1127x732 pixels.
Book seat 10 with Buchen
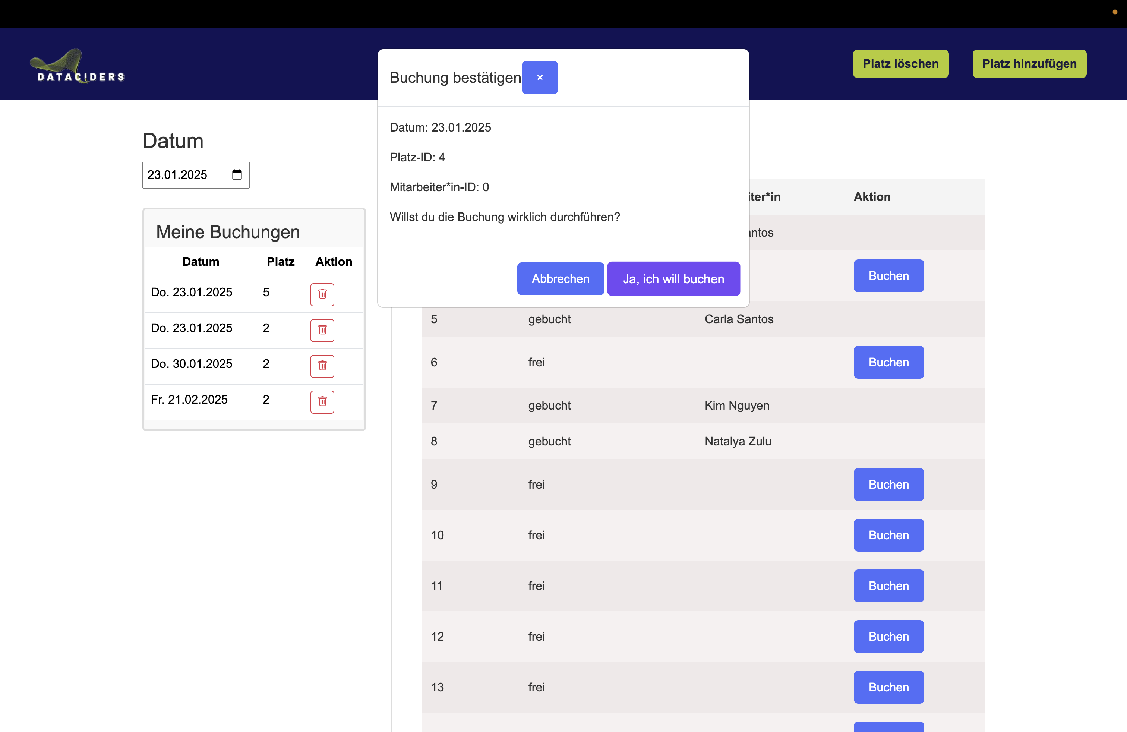pos(889,535)
